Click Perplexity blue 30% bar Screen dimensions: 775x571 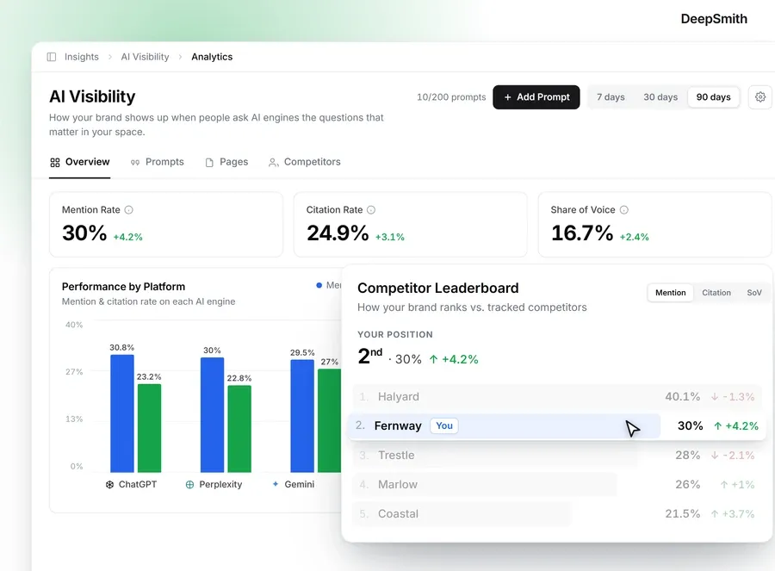coord(212,415)
